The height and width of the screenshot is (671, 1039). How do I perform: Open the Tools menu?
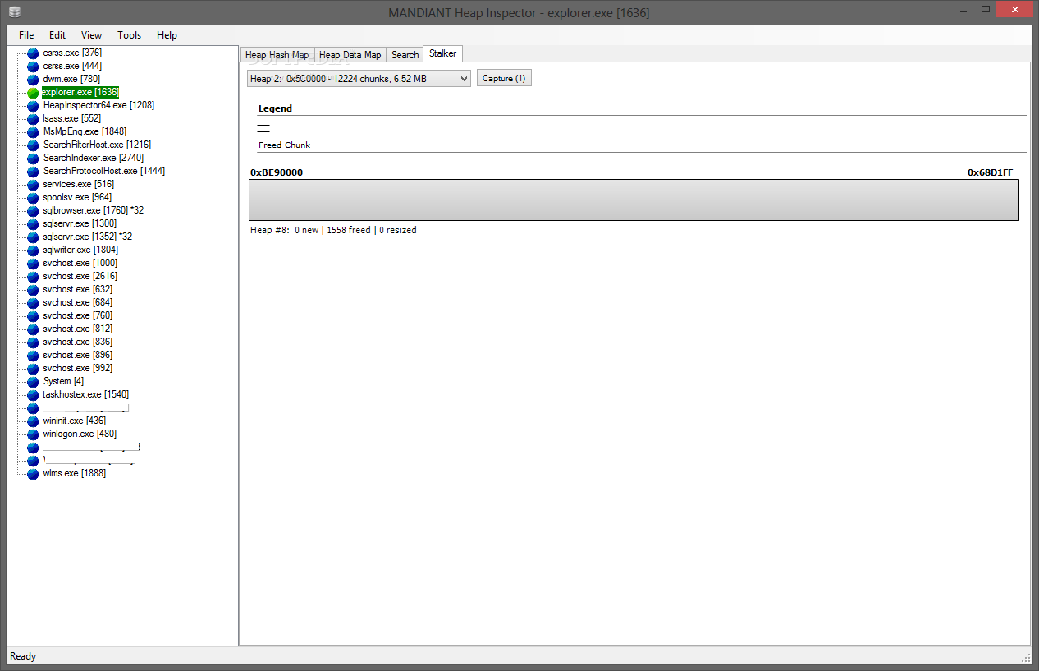click(130, 35)
